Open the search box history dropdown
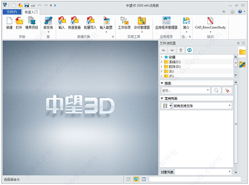Image resolution: width=249 pixels, height=185 pixels. [x=208, y=90]
